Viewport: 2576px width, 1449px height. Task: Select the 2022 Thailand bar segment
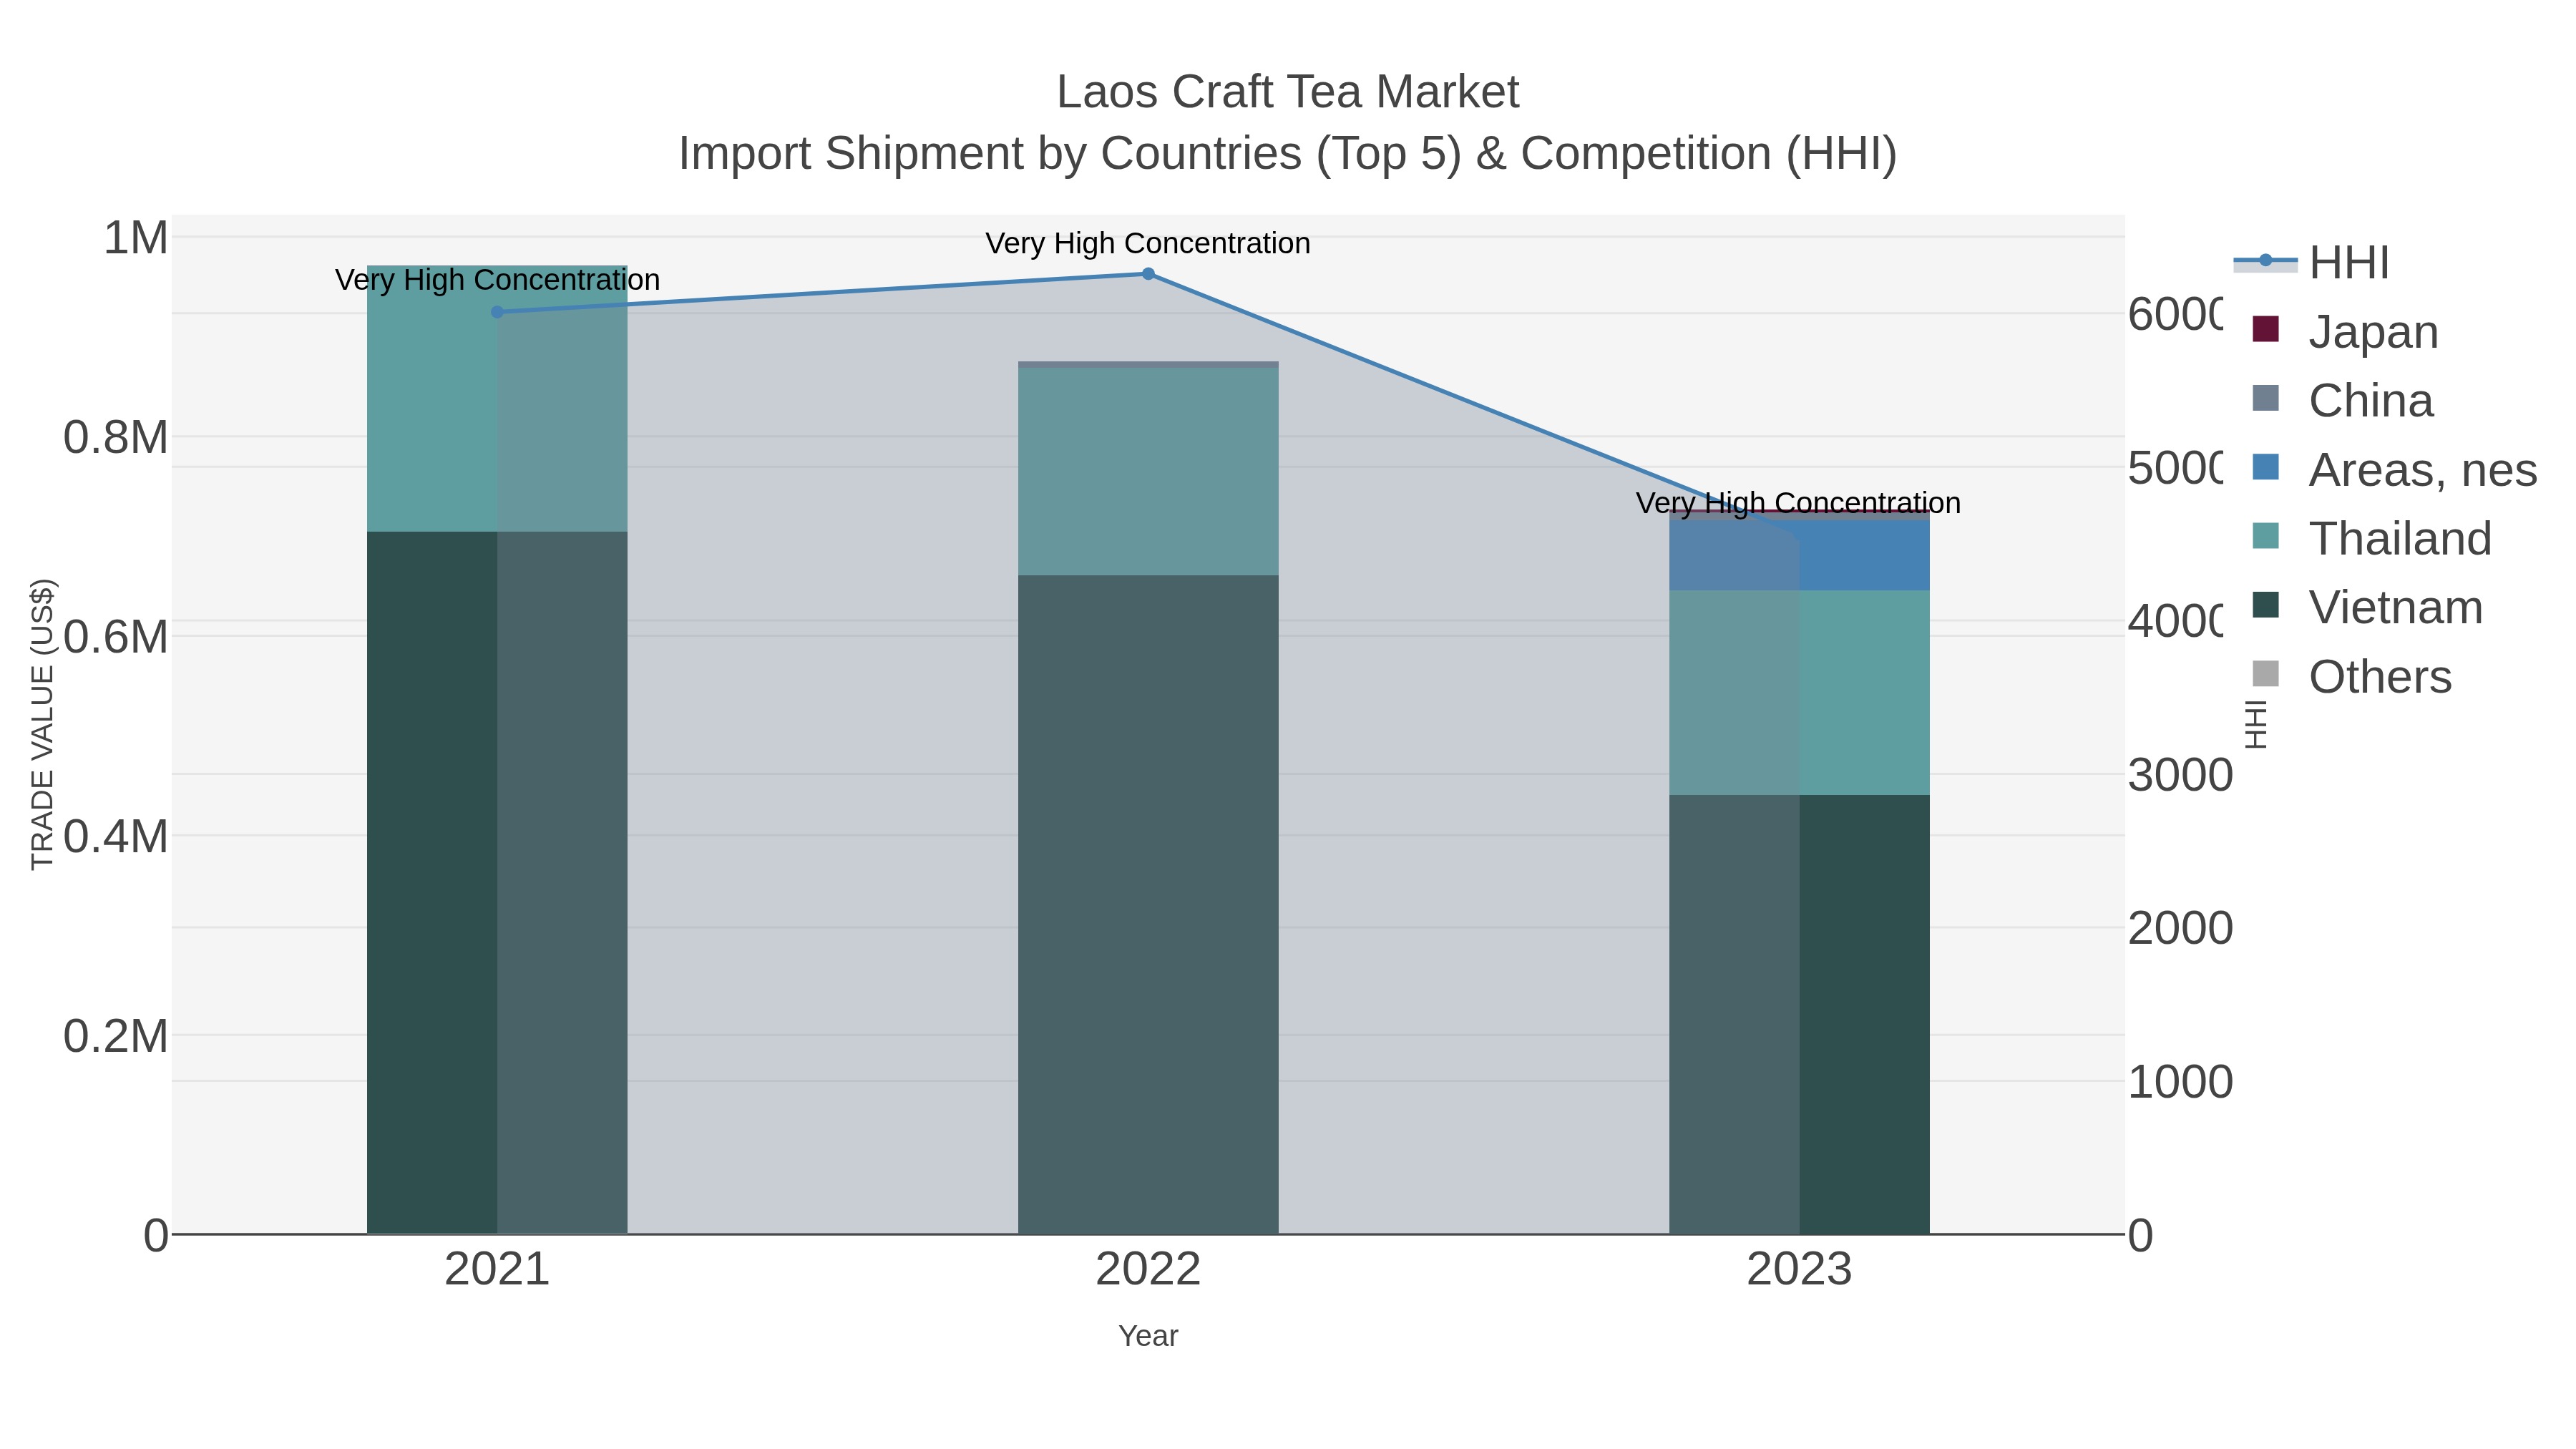(1148, 471)
